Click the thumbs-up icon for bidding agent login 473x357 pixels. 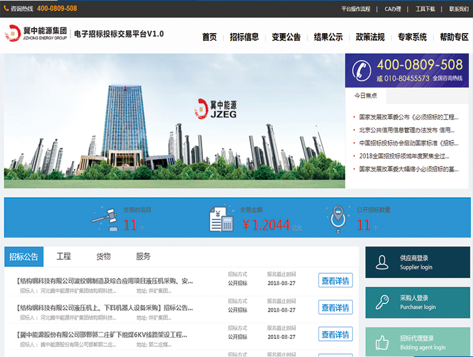click(x=382, y=342)
